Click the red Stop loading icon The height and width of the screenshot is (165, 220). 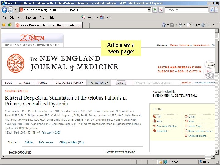pos(161,10)
